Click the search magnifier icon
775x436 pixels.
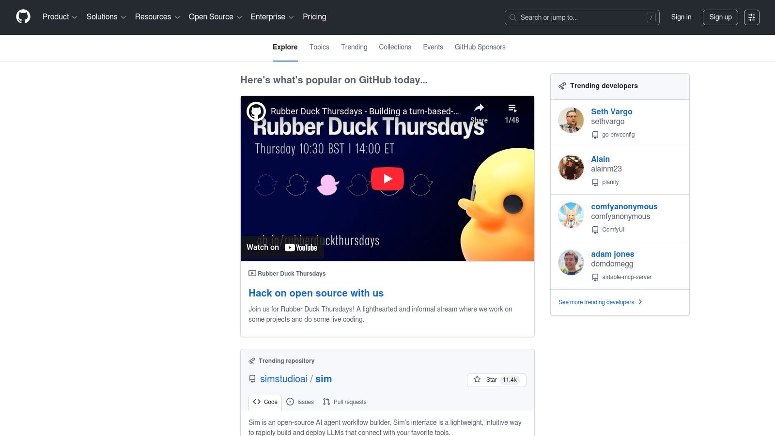[513, 17]
